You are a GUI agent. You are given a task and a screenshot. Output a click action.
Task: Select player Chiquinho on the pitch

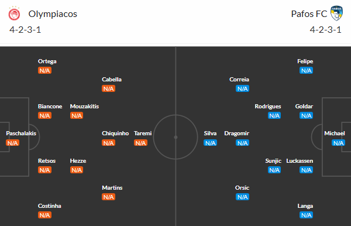[x=115, y=133]
